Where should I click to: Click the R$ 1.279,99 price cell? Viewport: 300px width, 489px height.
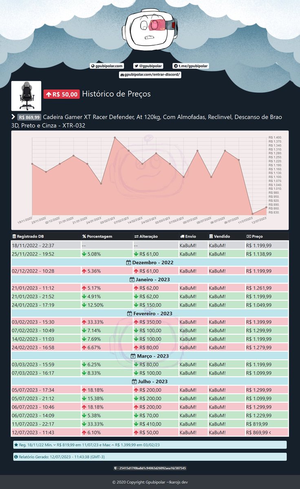267,348
